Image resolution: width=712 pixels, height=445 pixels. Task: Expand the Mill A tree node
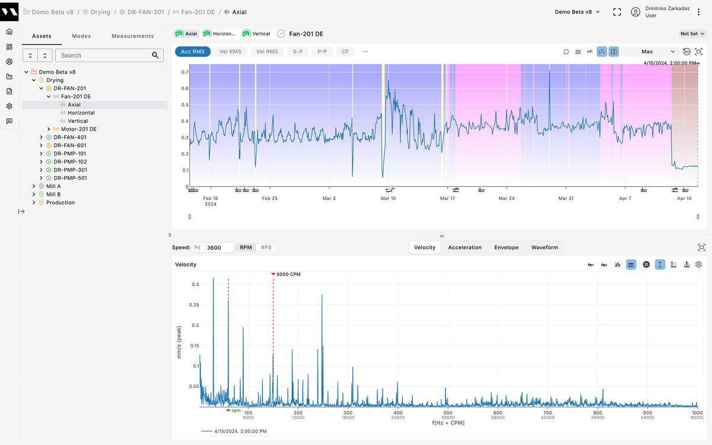pos(34,186)
